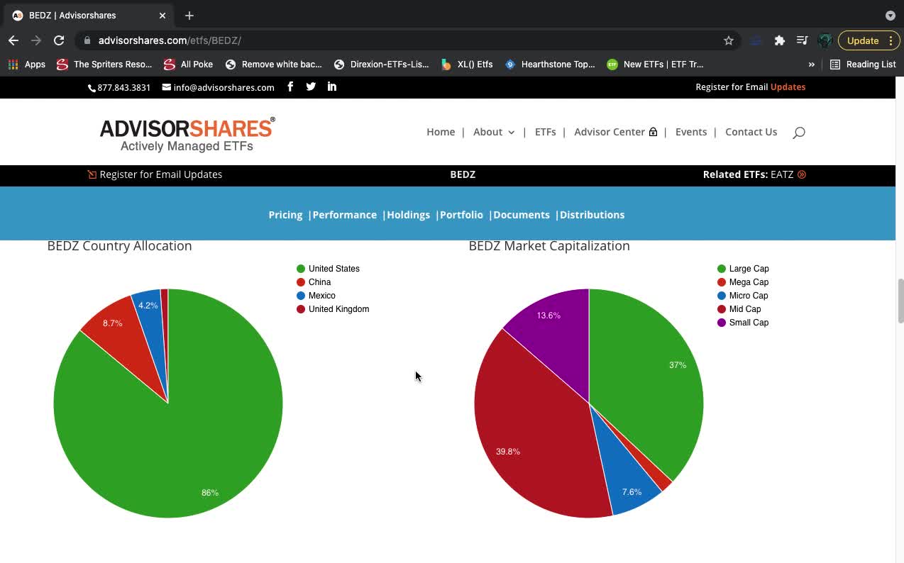
Task: Reload the page with the refresh icon
Action: point(59,40)
